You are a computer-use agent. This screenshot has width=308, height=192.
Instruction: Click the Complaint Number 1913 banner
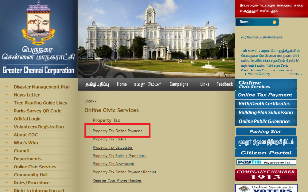(x=266, y=175)
